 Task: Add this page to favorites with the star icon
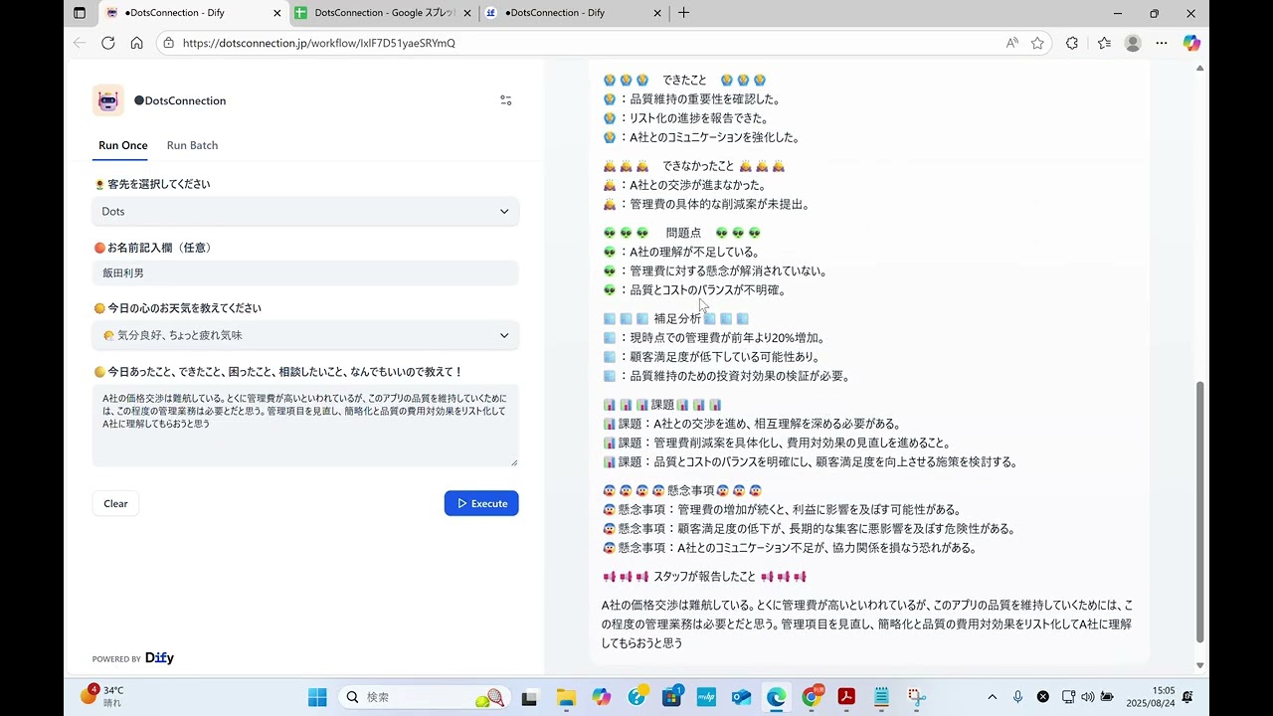tap(1037, 43)
